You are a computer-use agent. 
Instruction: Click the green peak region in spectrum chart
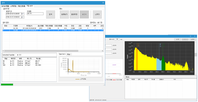coord(163,63)
